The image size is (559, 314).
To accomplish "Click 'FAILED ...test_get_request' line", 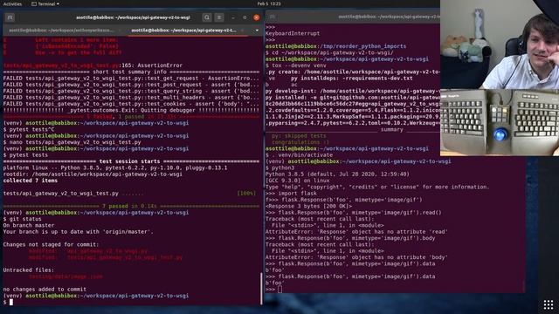I will click(131, 78).
